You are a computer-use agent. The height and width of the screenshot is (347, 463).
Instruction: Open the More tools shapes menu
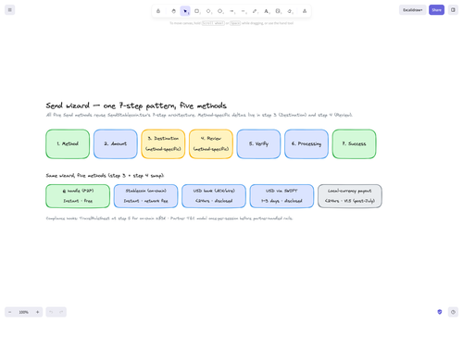click(x=305, y=11)
